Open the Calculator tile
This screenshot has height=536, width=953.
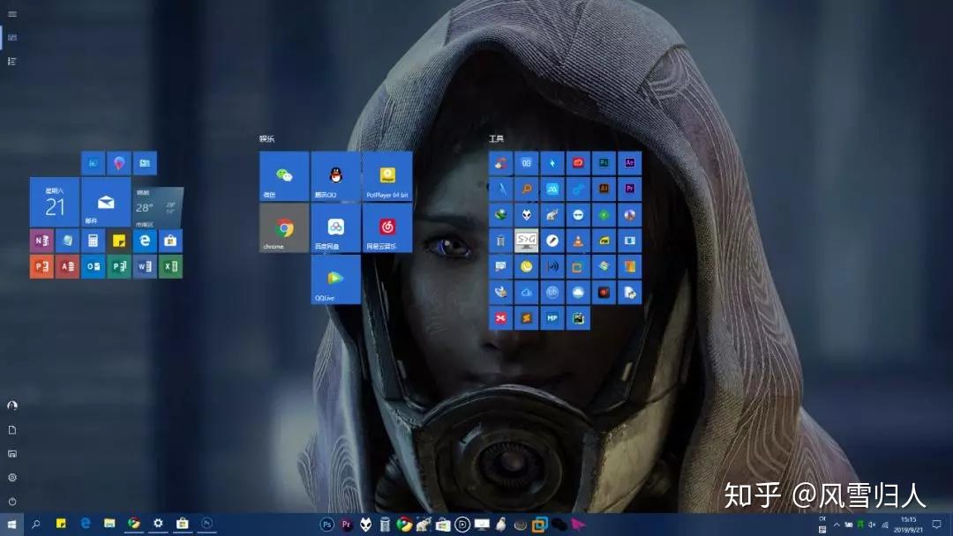point(93,241)
